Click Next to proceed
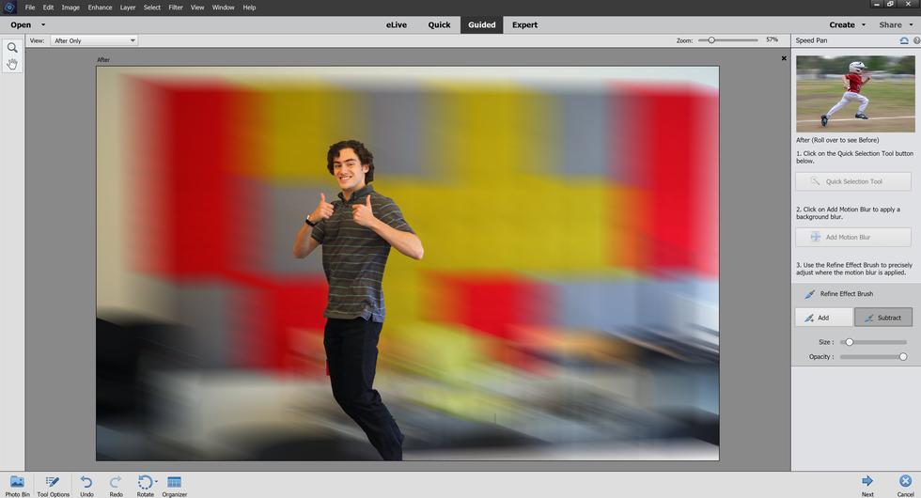The height and width of the screenshot is (498, 921). point(867,485)
